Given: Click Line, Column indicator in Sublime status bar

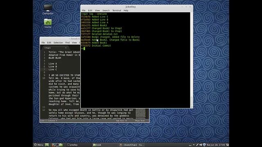Looking at the screenshot, I should coord(49,121).
